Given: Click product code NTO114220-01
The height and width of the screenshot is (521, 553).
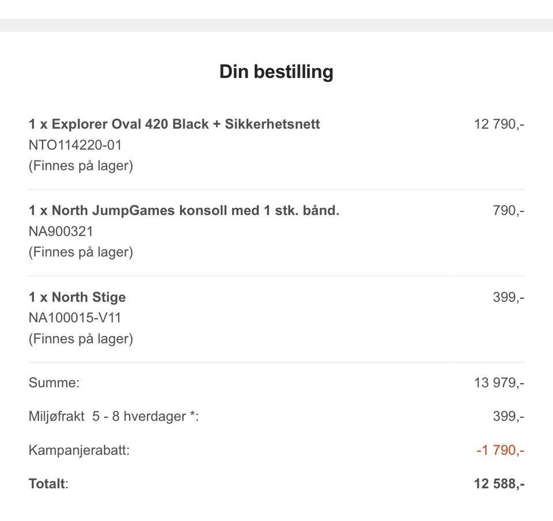Looking at the screenshot, I should 75,145.
